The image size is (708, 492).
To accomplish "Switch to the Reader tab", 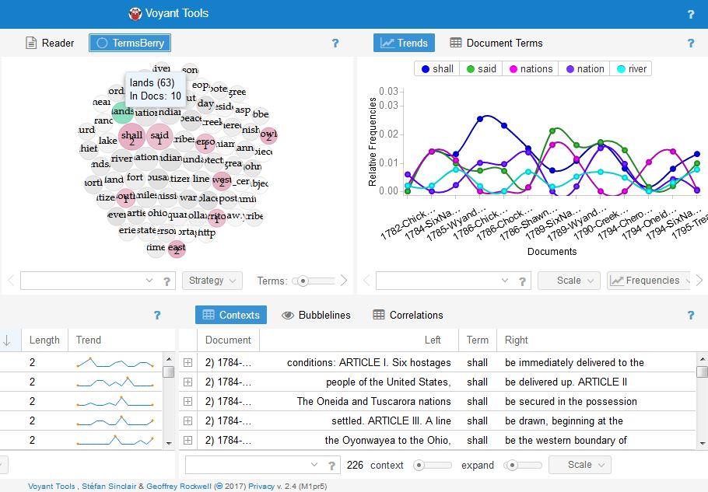I will click(51, 43).
